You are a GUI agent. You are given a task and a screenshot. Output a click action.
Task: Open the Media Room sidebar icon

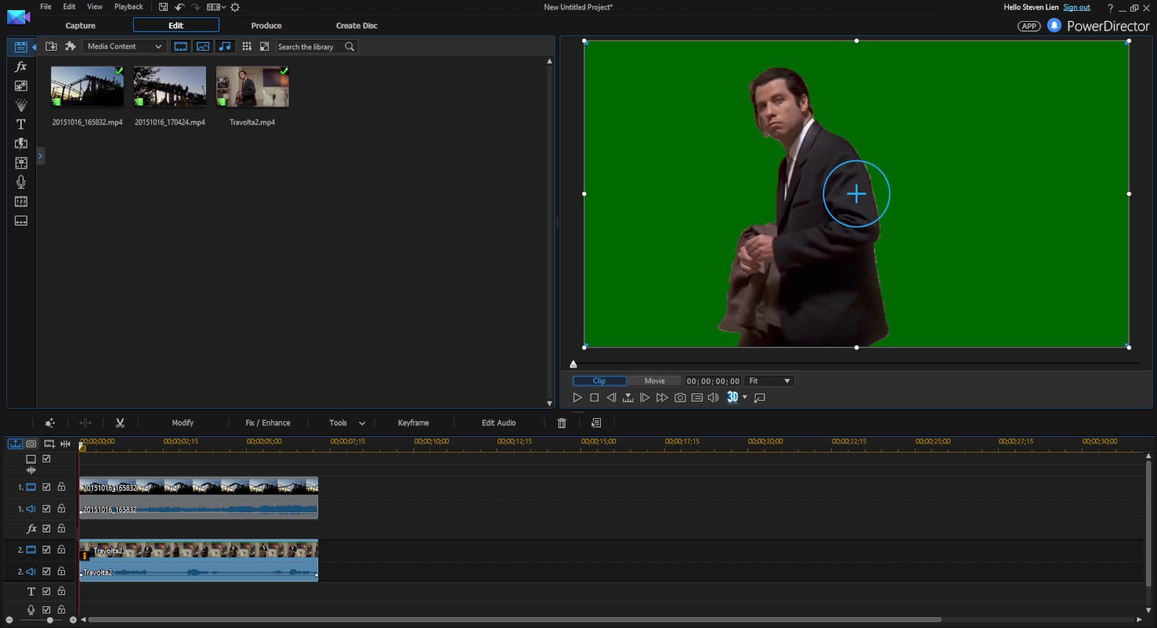click(21, 47)
